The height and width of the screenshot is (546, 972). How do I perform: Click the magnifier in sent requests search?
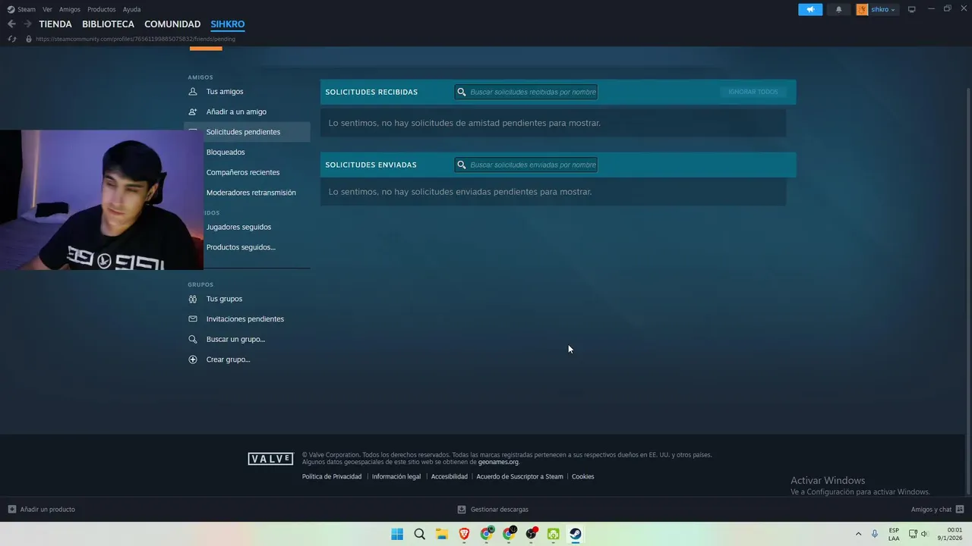(x=462, y=165)
